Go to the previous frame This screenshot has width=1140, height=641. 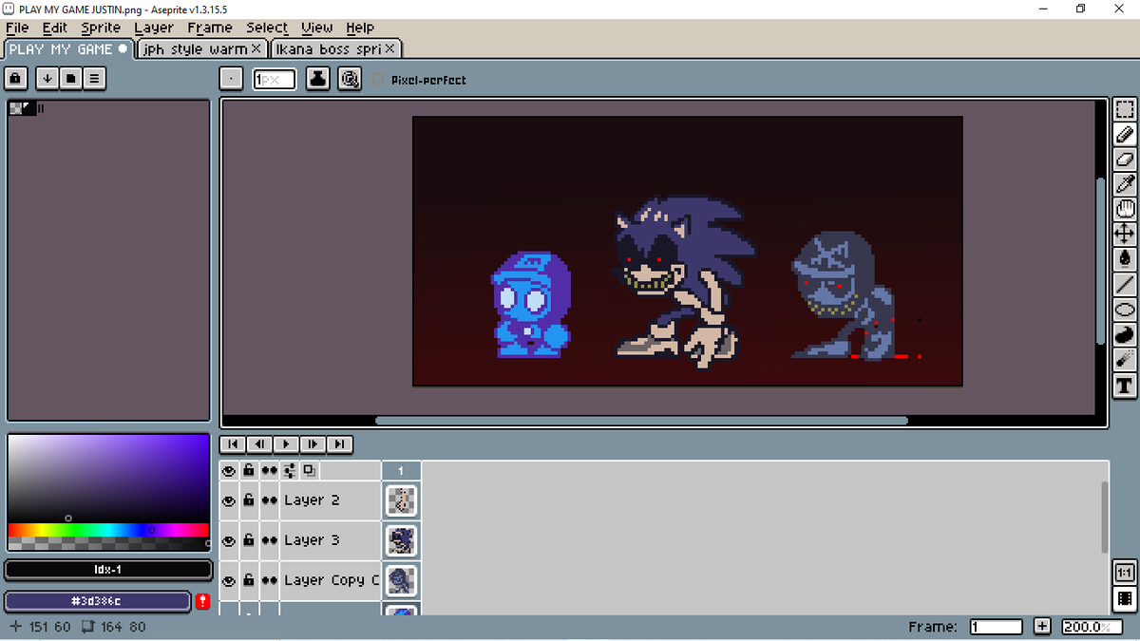259,444
